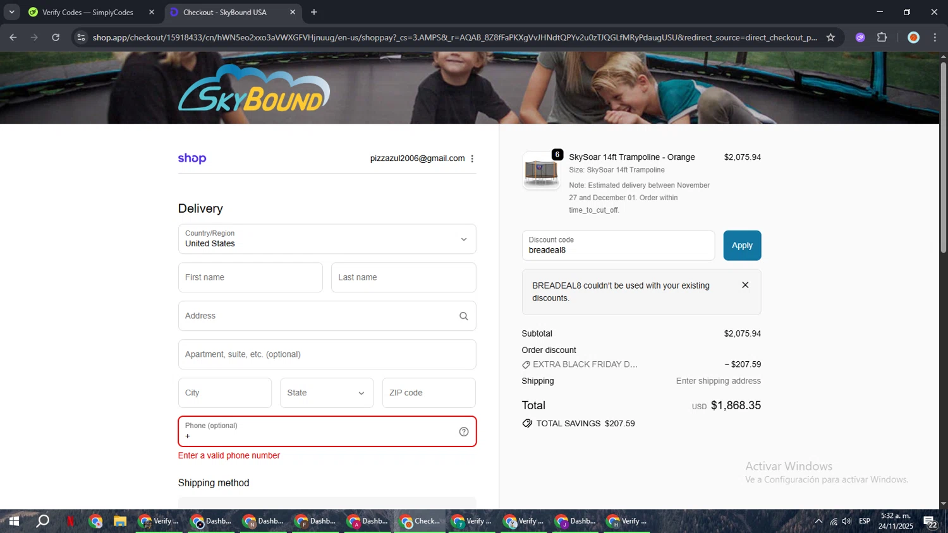Open the State dropdown
The width and height of the screenshot is (948, 533).
(x=327, y=393)
